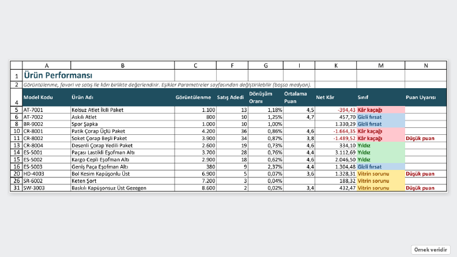Screen dimensions: 457x257
Task: Click net profit value '3.112,69'
Action: [336, 152]
